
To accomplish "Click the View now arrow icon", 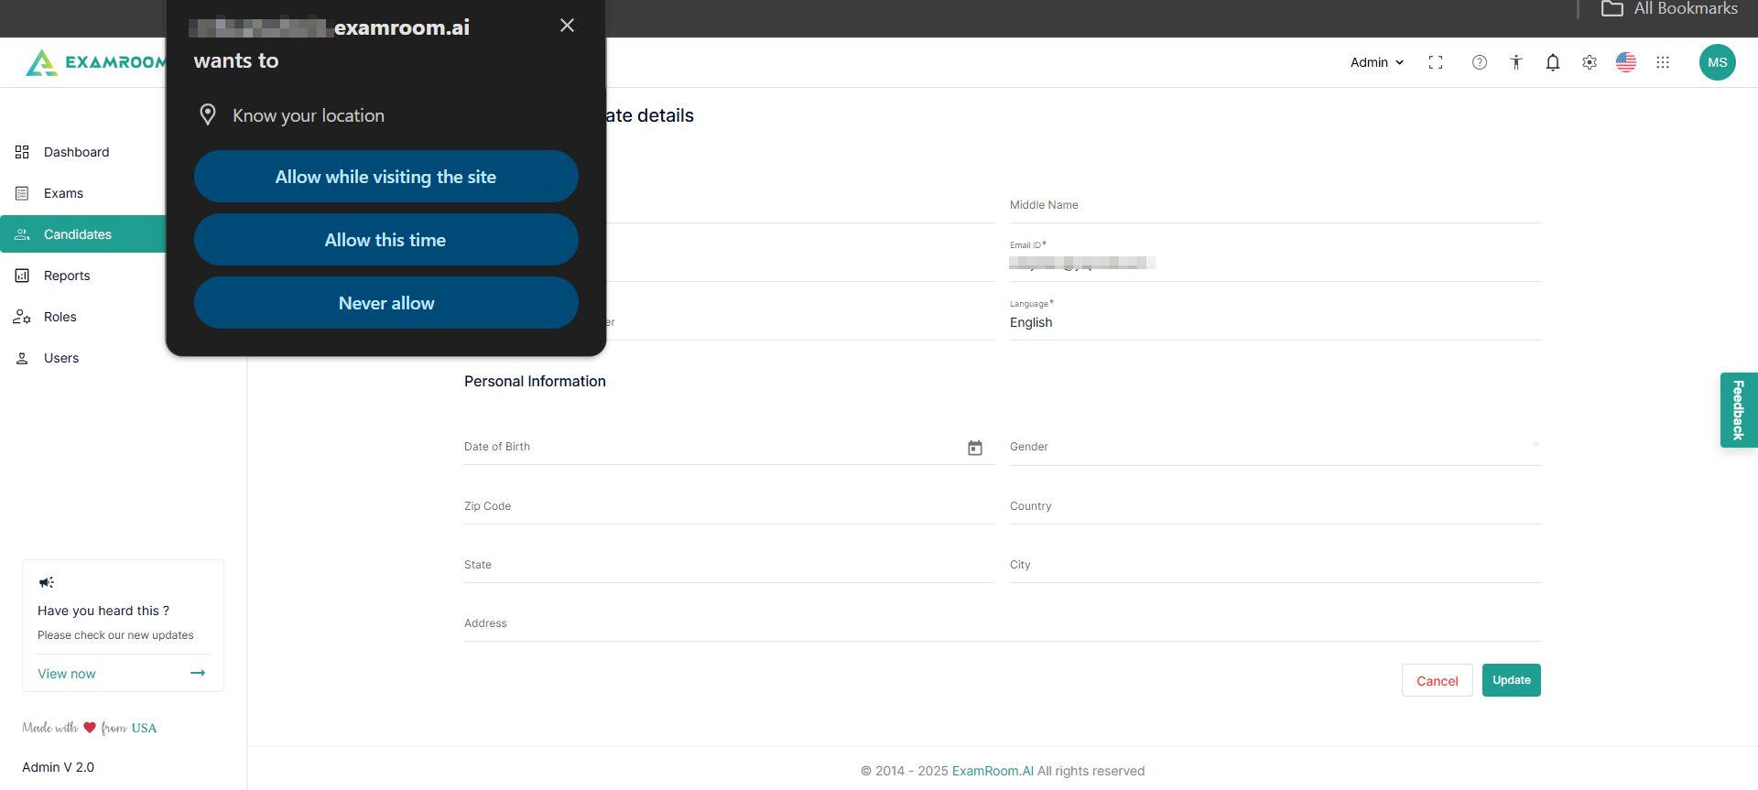I will tap(198, 673).
